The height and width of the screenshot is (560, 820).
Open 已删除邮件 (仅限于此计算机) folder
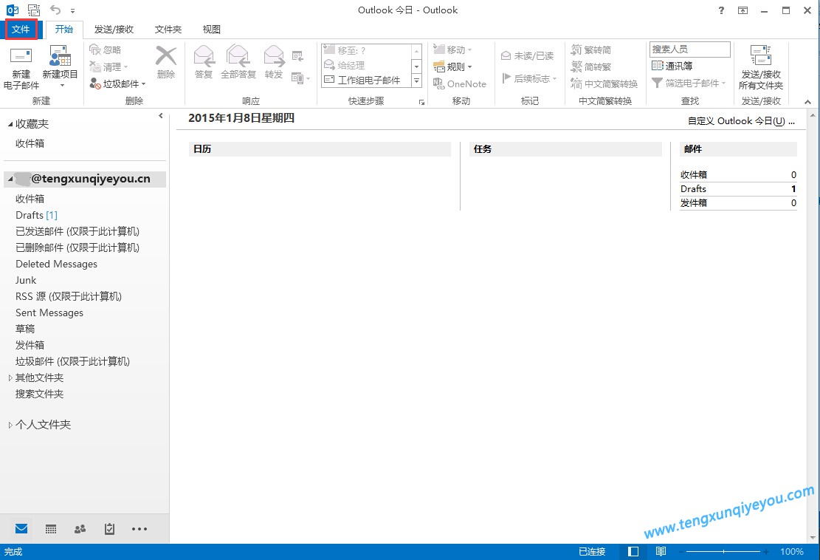pos(77,247)
